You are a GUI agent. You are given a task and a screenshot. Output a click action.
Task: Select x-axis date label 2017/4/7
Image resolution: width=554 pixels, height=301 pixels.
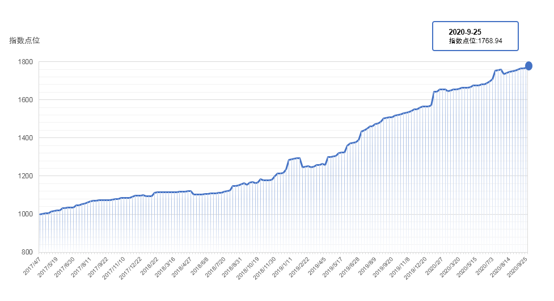pos(32,266)
